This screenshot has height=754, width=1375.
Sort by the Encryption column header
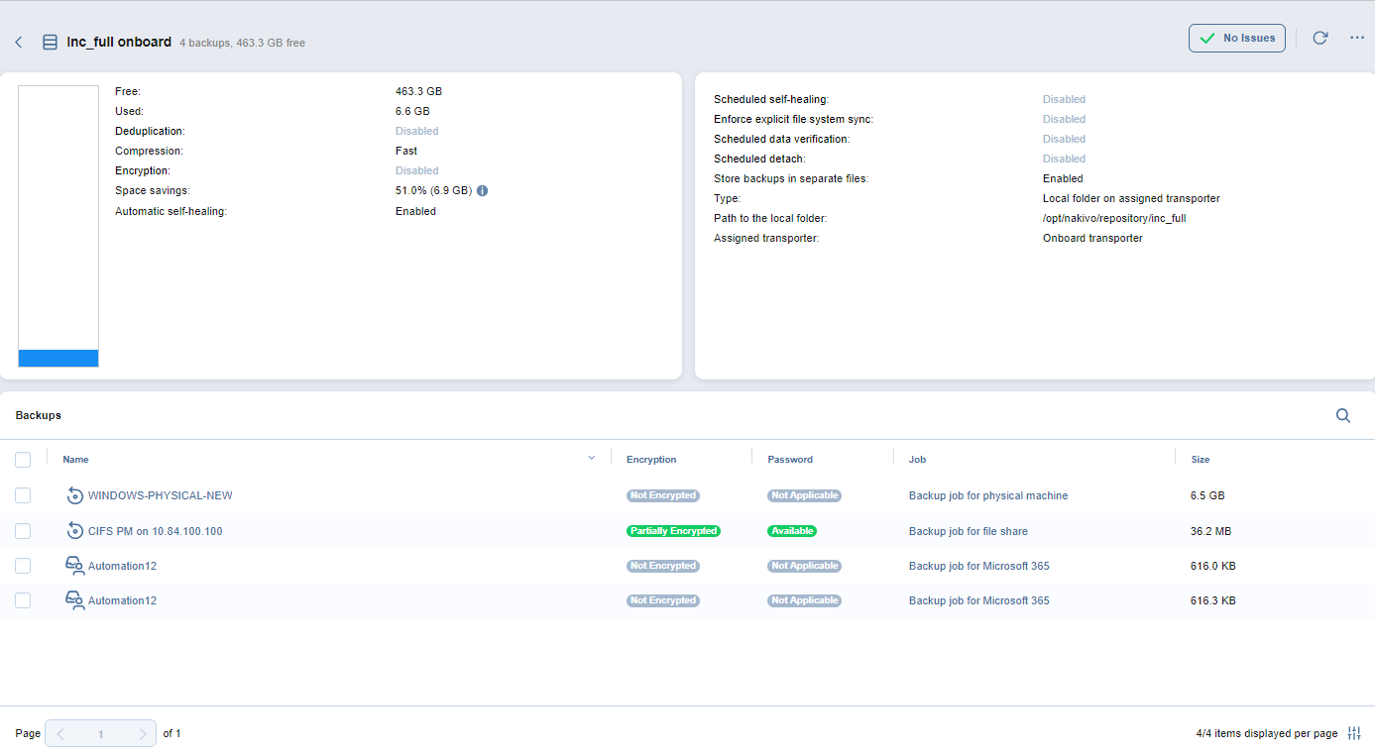tap(651, 460)
